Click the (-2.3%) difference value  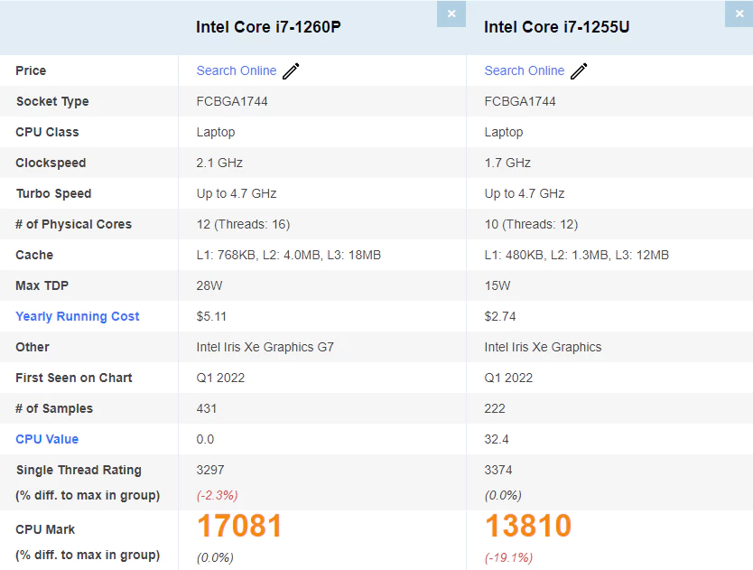point(217,496)
